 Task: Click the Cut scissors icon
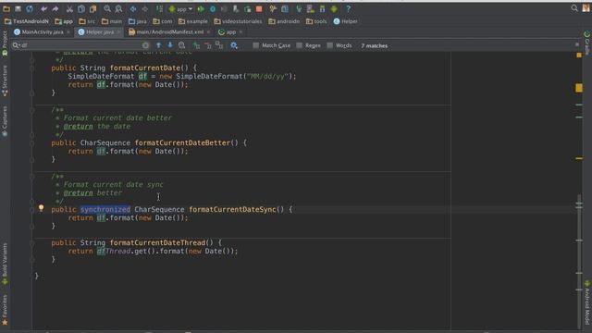click(69, 8)
